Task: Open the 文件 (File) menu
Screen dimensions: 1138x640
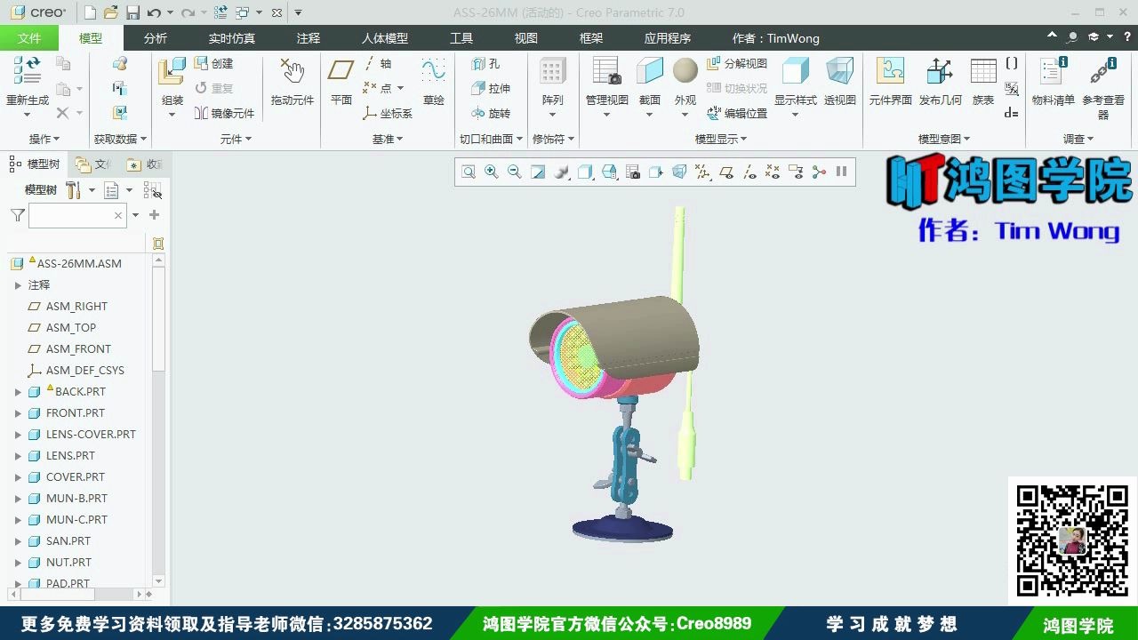Action: pyautogui.click(x=29, y=37)
